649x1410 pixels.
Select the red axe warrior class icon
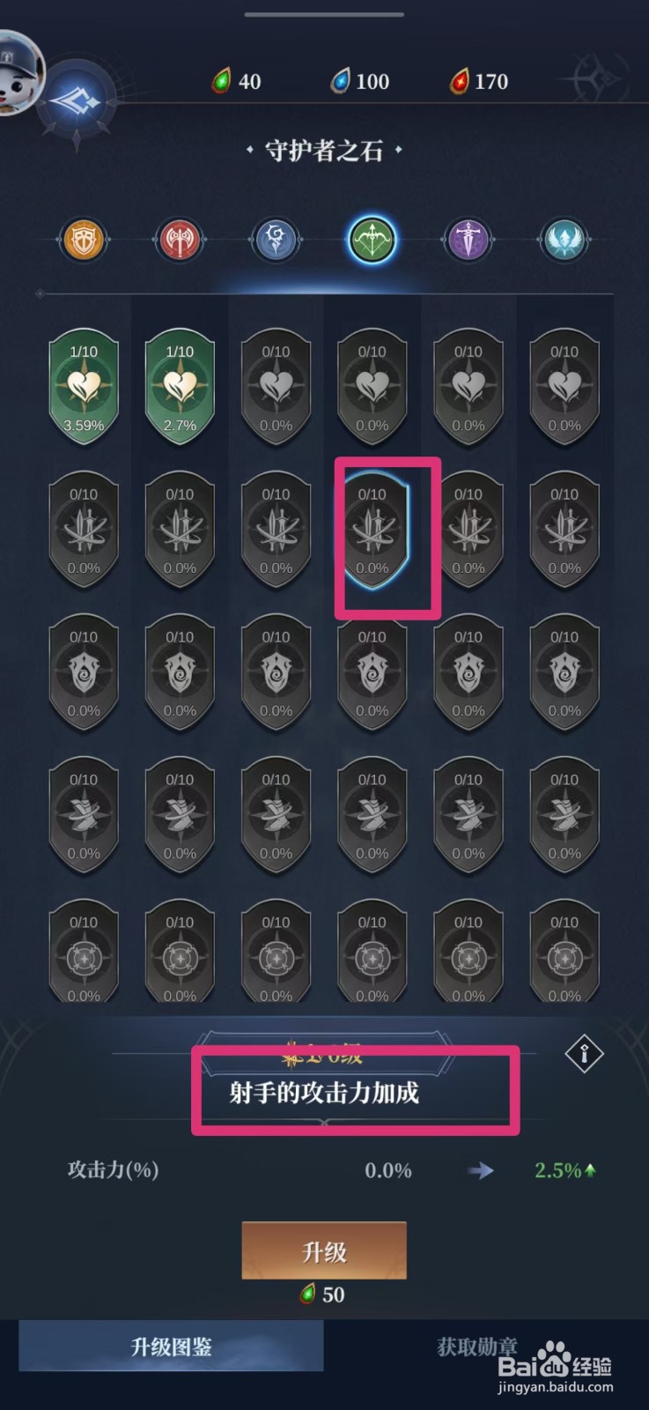click(180, 239)
